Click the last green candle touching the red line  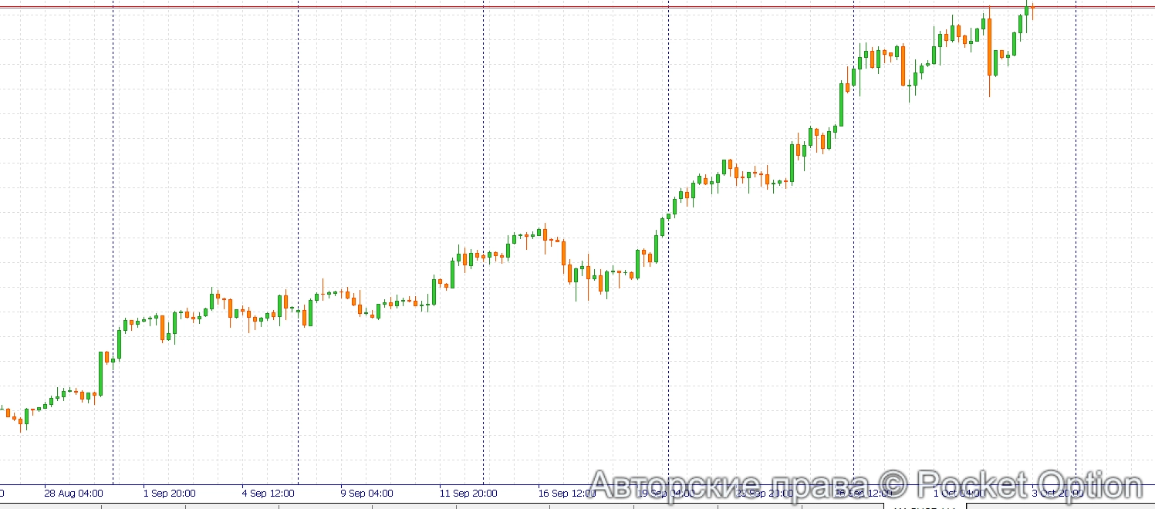pos(1027,10)
